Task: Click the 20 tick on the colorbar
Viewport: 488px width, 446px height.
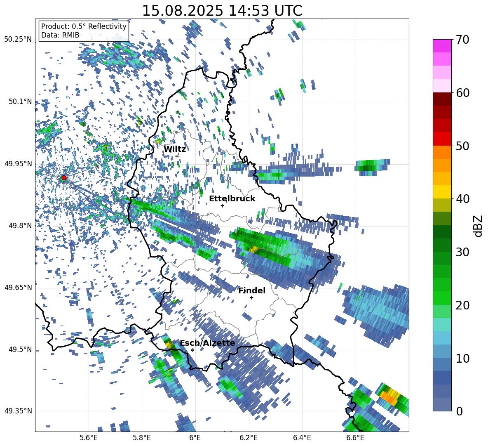Action: click(x=462, y=305)
